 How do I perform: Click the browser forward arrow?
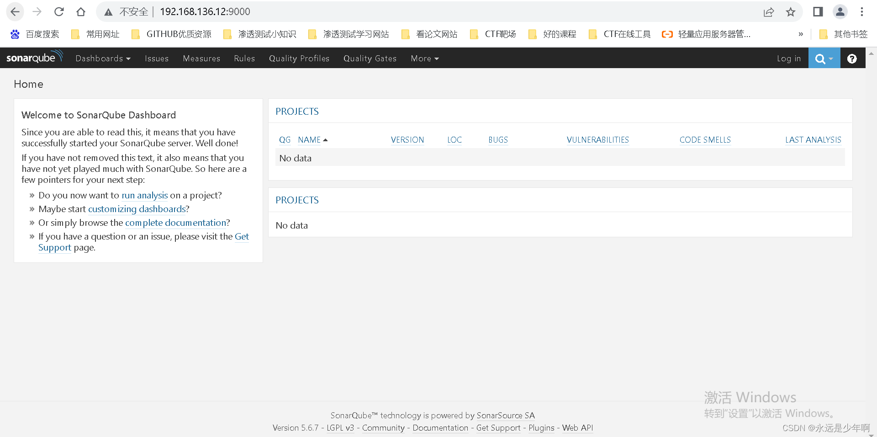[x=37, y=12]
